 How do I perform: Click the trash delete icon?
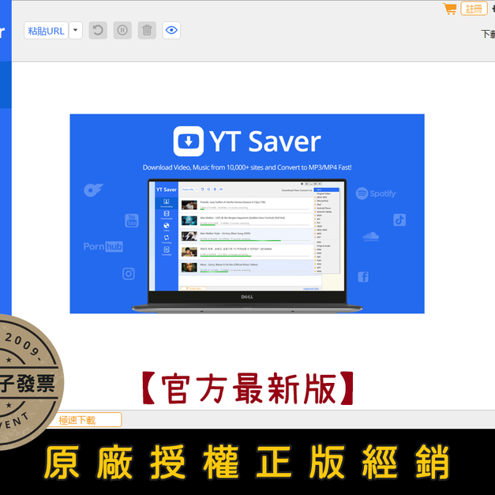pos(147,31)
